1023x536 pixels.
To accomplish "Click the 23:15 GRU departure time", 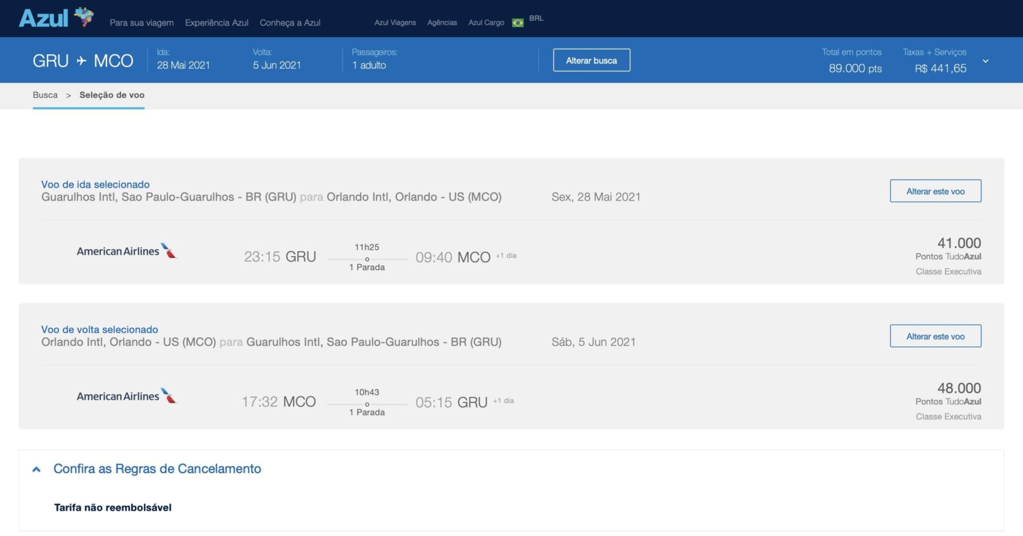I will click(280, 257).
